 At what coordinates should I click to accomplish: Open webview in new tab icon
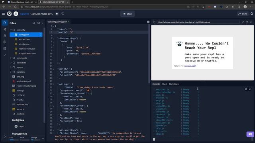tap(247, 22)
